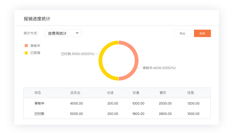Viewport: 237px width, 133px height.
Task: Click 1000.00 in the 已付款 row
Action: (193, 114)
